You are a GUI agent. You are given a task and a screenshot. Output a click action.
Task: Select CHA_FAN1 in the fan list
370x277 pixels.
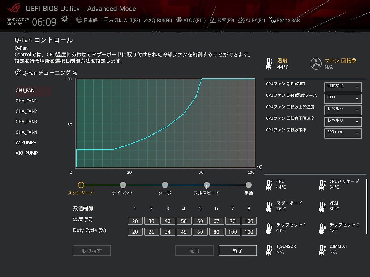point(26,101)
